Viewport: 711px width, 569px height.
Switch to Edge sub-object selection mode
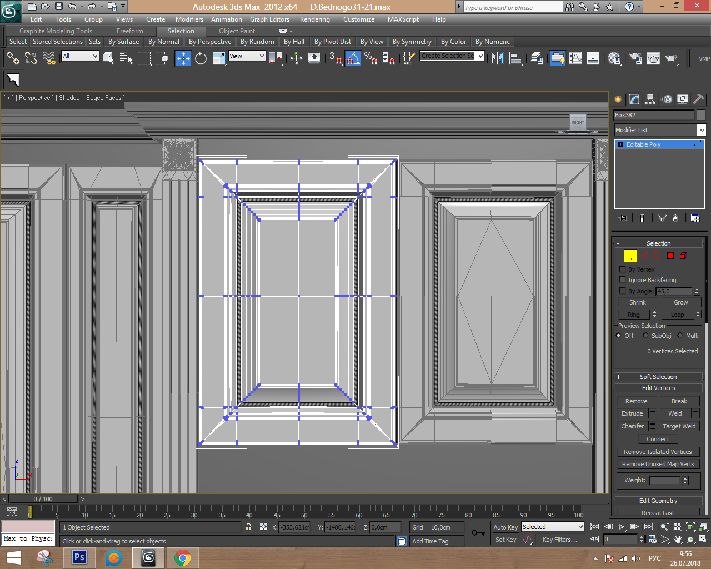(644, 256)
